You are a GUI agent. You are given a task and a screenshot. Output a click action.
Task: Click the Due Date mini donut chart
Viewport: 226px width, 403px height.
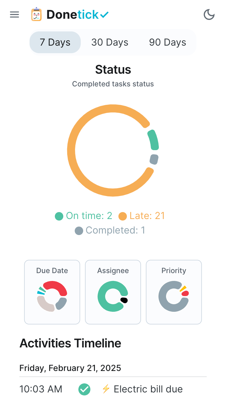click(52, 296)
